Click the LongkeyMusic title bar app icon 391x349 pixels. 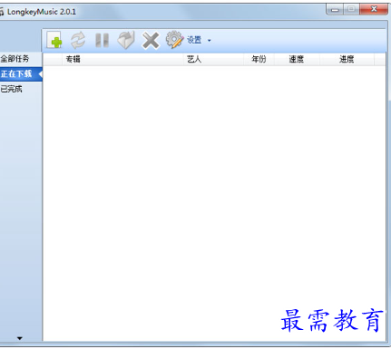coord(2,12)
